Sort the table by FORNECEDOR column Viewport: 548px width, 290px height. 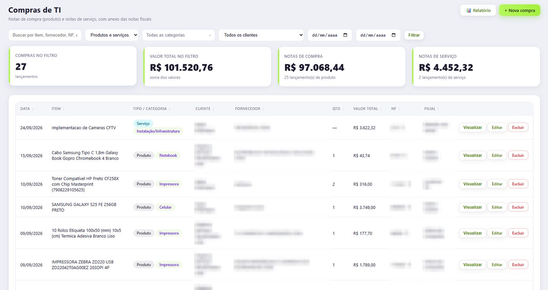249,109
